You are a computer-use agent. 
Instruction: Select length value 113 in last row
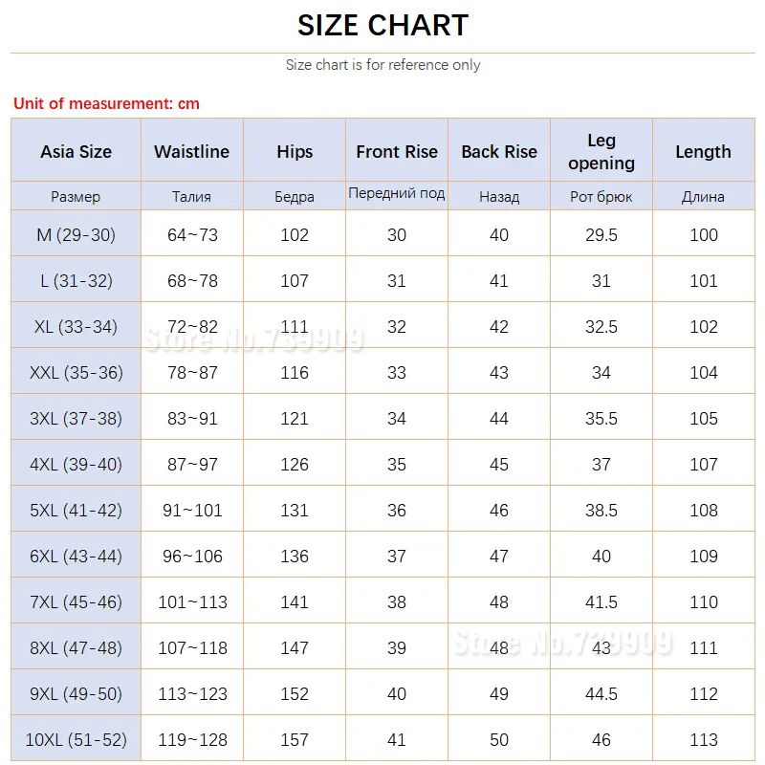[x=704, y=738]
